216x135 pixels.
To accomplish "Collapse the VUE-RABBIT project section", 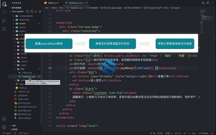I will (x=10, y=12).
